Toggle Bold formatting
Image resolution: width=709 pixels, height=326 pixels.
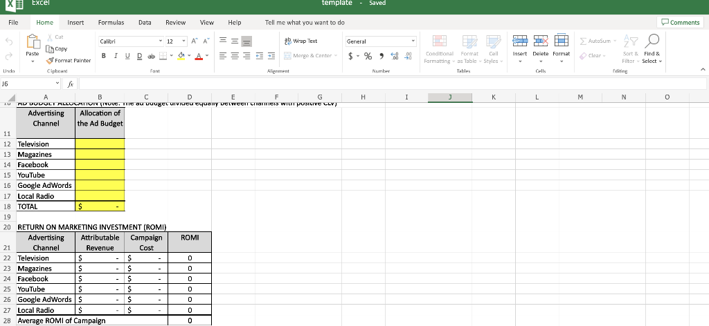click(x=104, y=55)
